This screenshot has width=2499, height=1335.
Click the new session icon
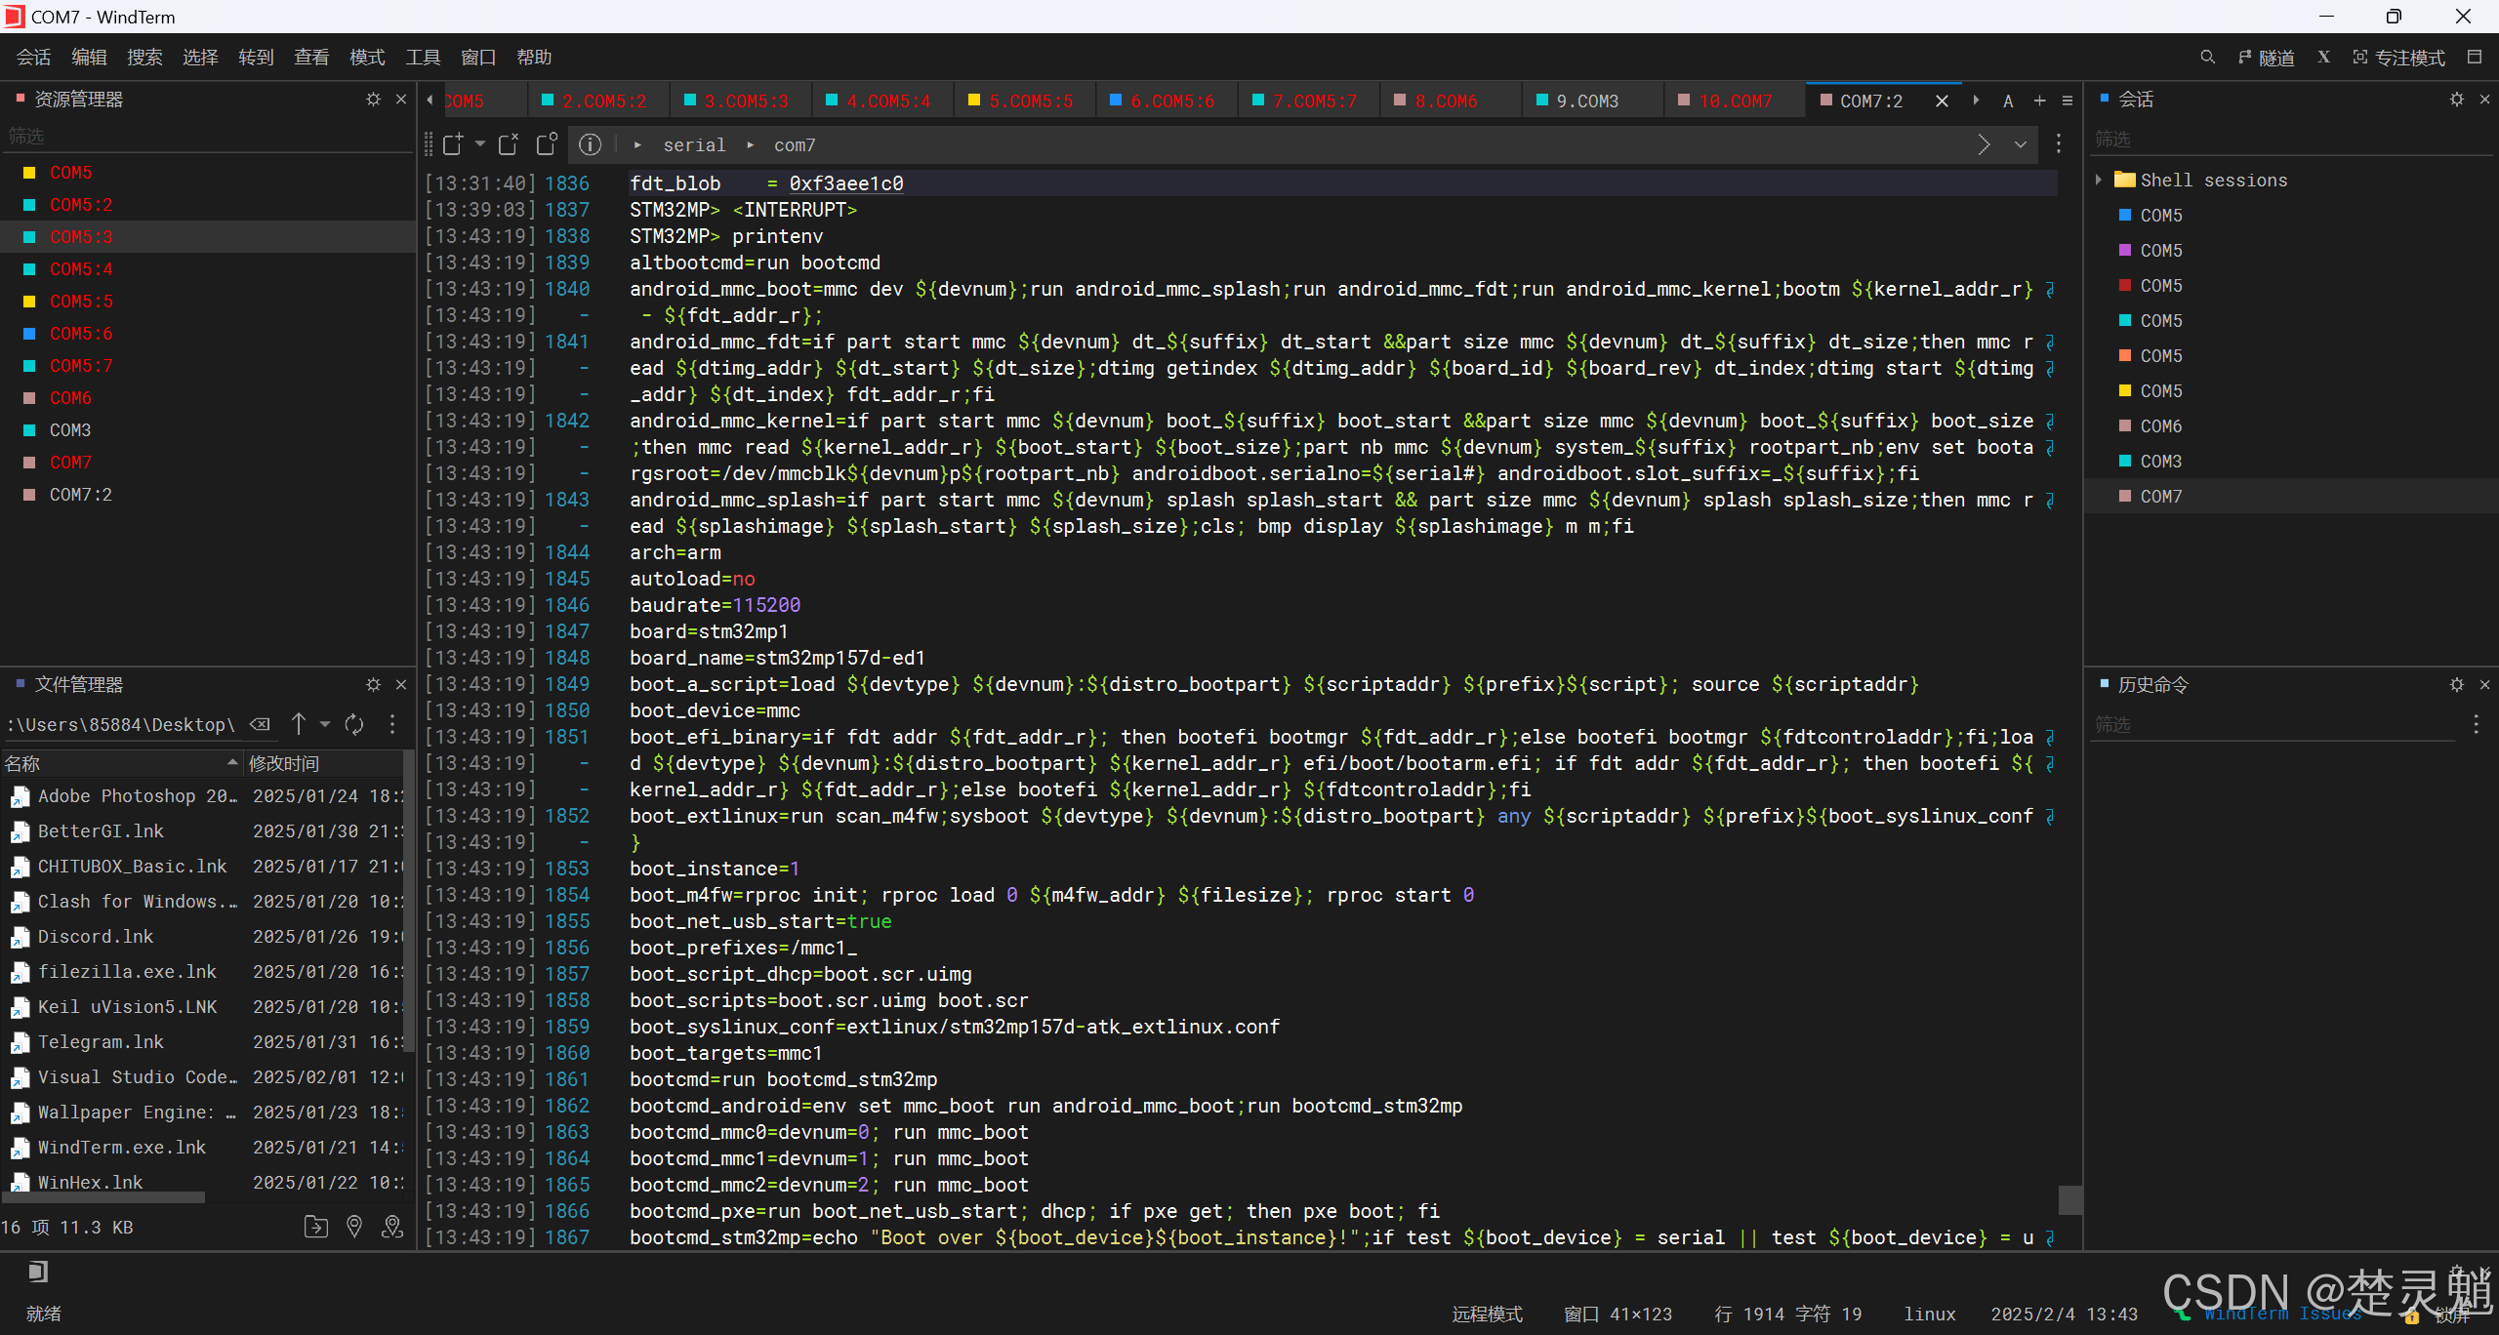(452, 144)
